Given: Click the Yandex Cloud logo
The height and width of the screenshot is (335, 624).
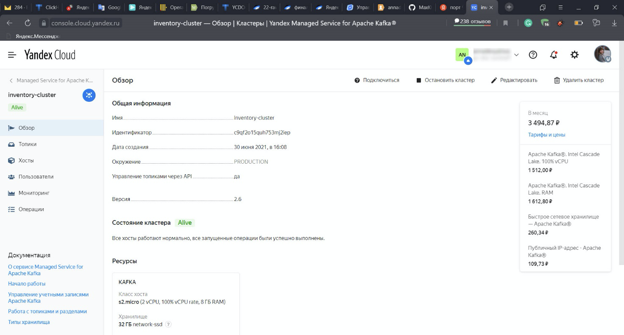Looking at the screenshot, I should coord(50,55).
